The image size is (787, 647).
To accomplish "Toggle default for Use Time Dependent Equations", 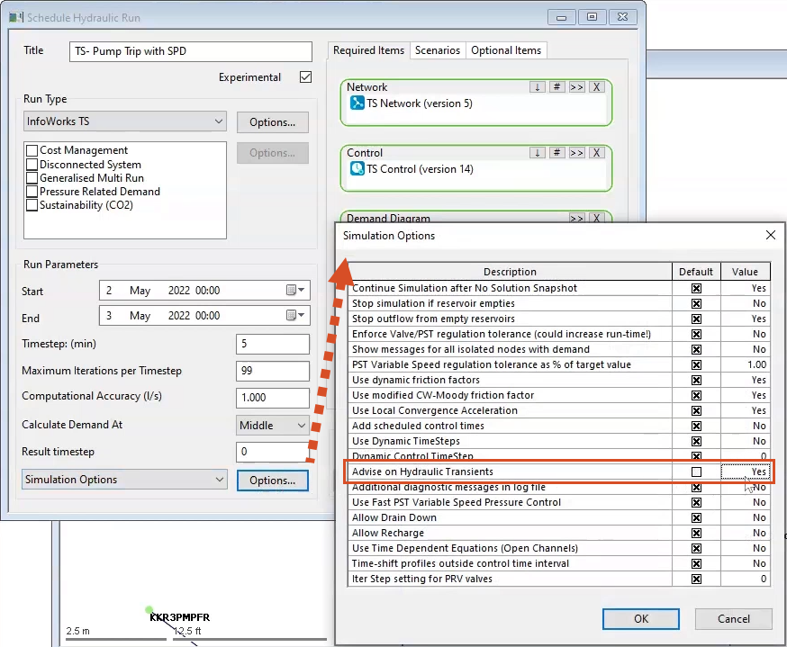I will (x=696, y=548).
